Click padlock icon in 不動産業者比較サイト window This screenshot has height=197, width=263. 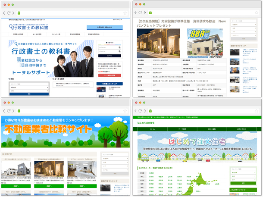[x=19, y=111]
